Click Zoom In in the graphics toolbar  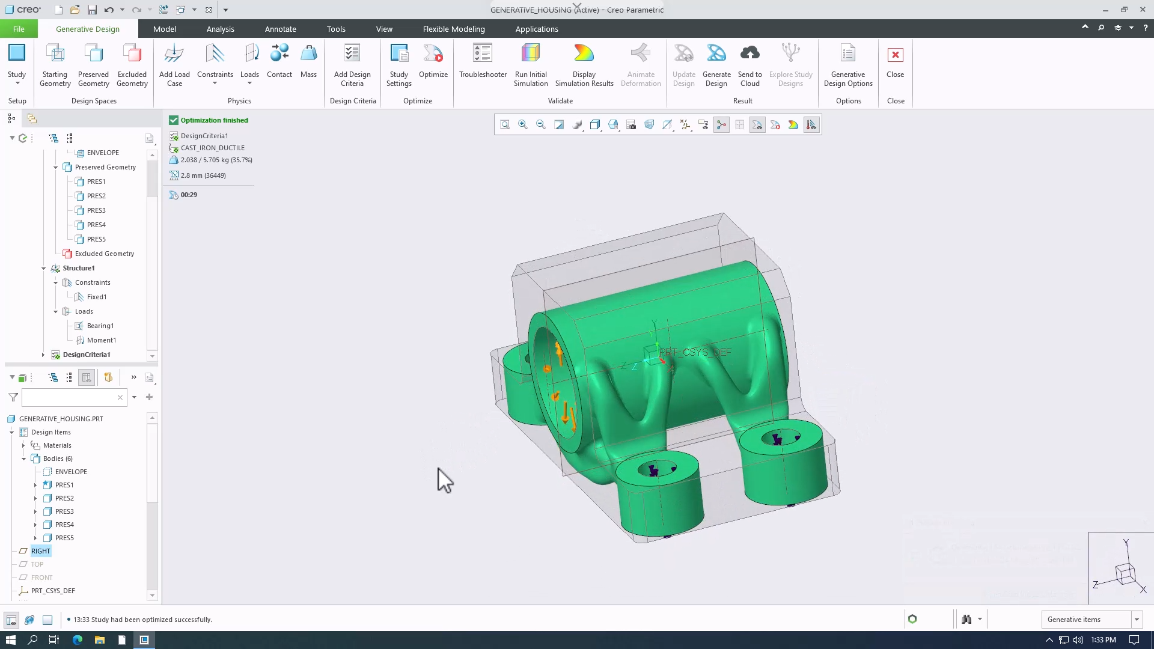click(523, 124)
